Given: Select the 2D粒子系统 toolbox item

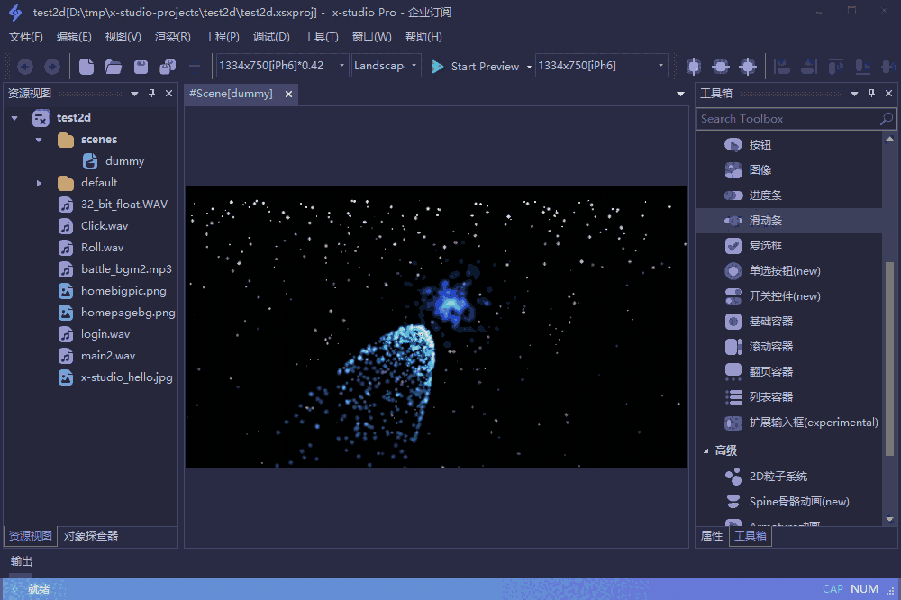Looking at the screenshot, I should (x=778, y=477).
